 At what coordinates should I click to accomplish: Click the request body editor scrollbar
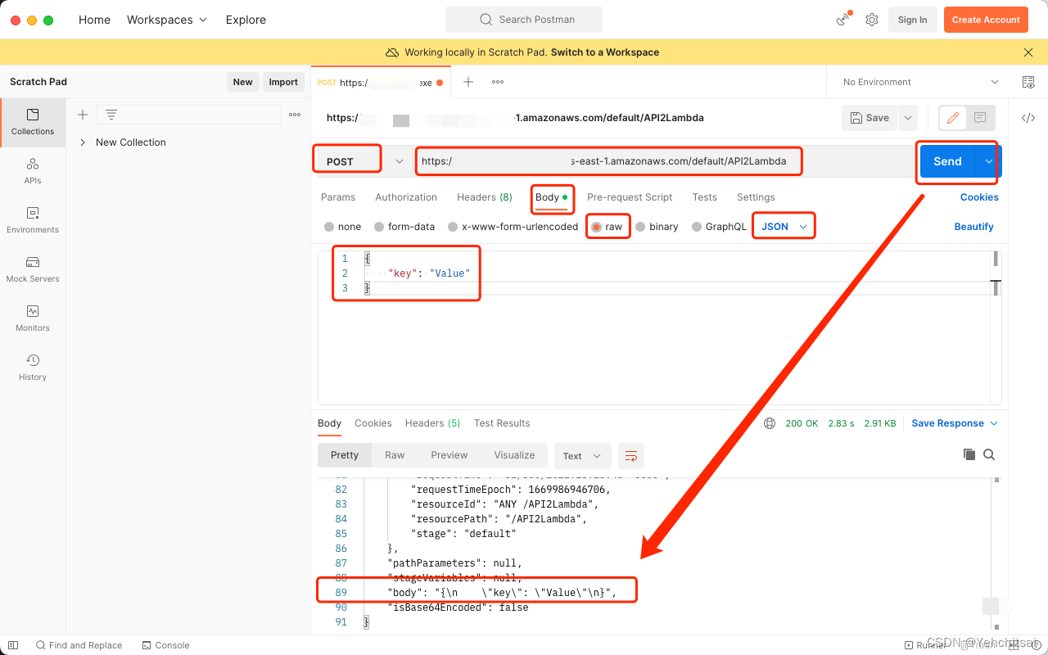(x=996, y=260)
